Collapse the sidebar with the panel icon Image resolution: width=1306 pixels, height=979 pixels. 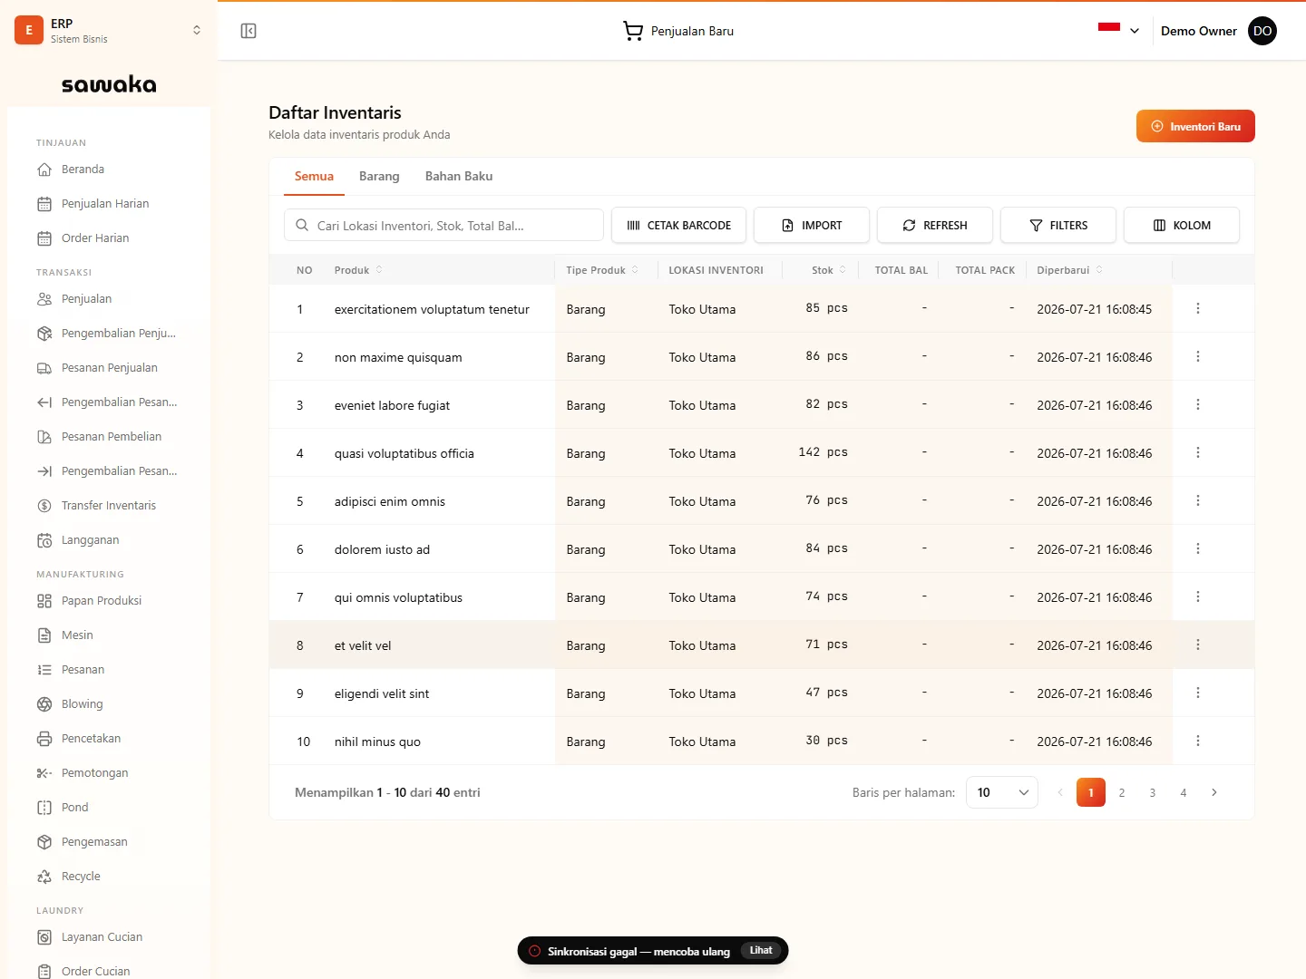click(x=249, y=31)
